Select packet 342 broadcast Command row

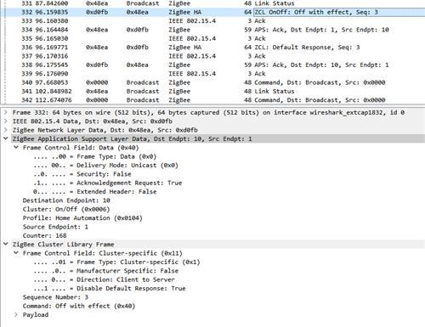[212, 100]
